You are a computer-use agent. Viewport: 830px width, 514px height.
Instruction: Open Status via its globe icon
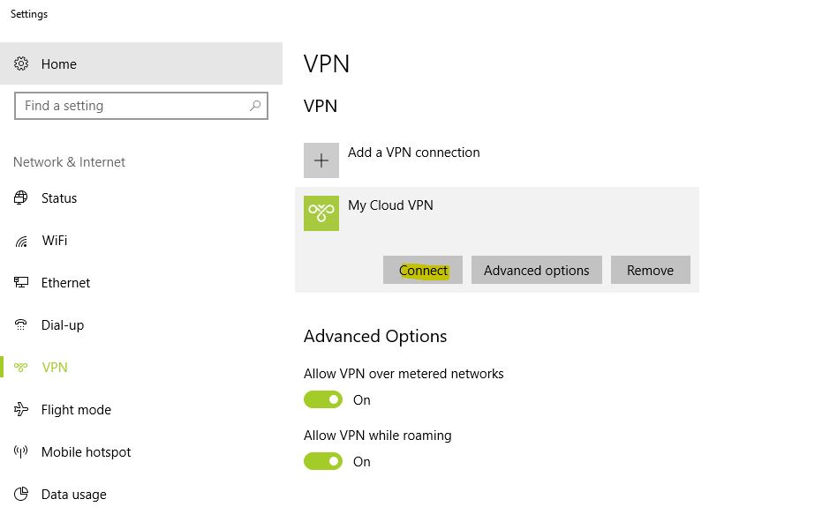coord(20,197)
